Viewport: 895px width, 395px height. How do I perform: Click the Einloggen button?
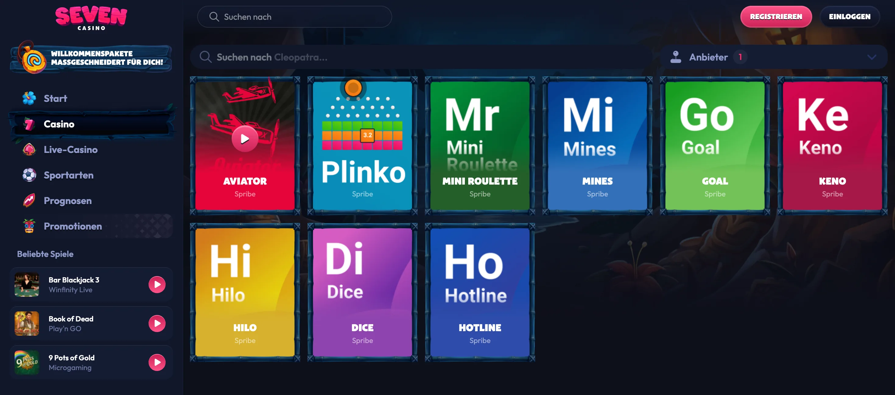pyautogui.click(x=849, y=17)
